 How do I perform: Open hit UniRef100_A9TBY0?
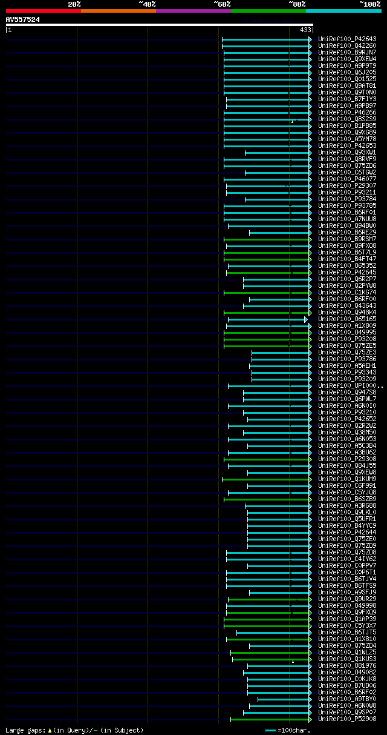(x=347, y=699)
